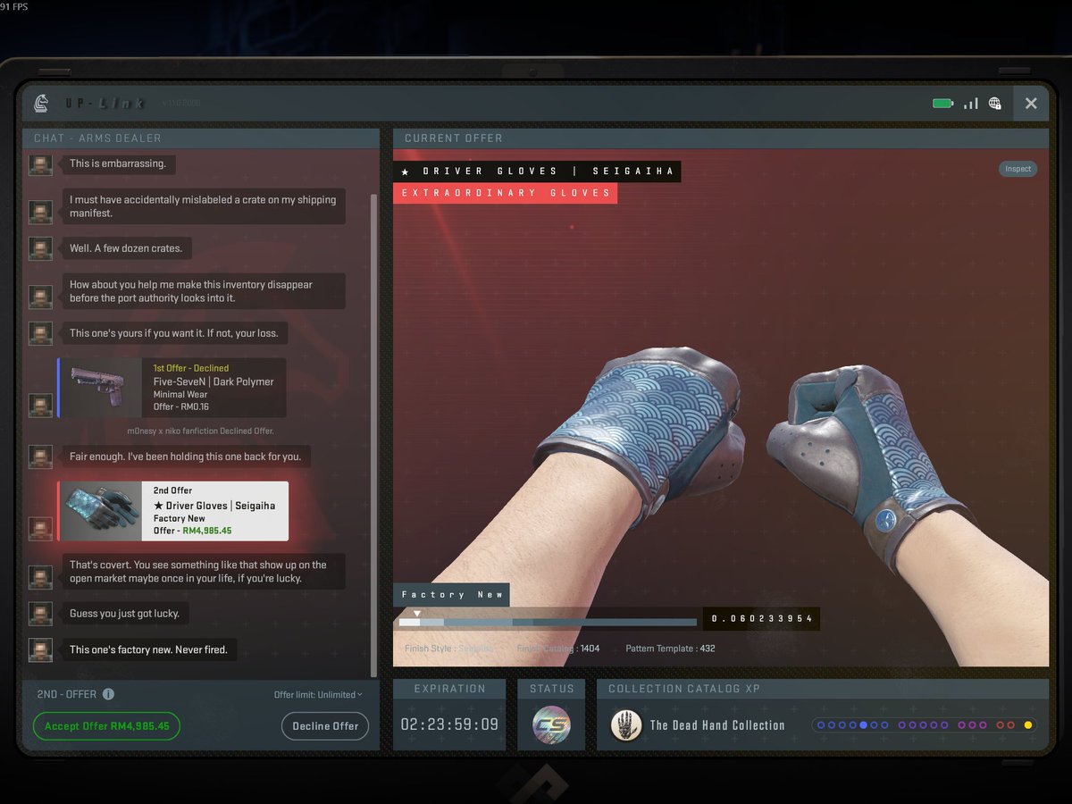Click dealer avatar beside "This one's yours" message
This screenshot has width=1072, height=804.
39,333
